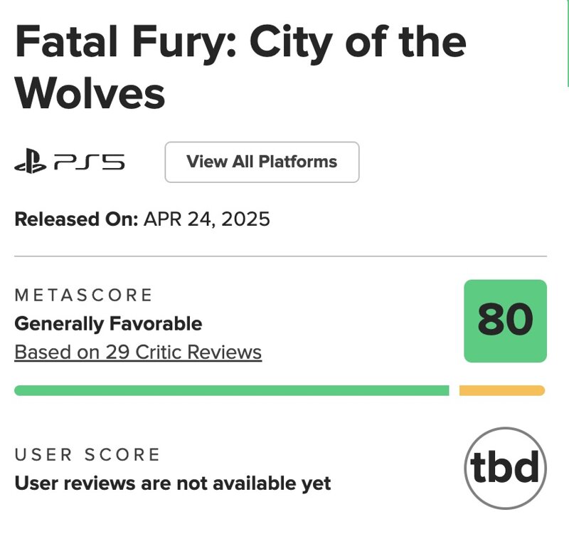
Task: Click the green scrollbar at right edge
Action: tap(568, 43)
